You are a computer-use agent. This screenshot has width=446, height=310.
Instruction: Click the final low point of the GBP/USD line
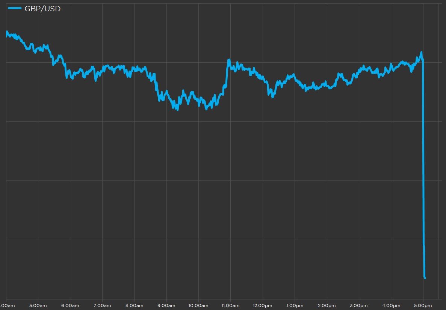click(425, 278)
